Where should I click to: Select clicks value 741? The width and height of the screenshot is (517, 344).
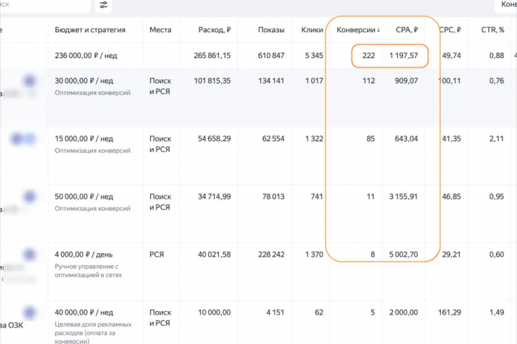click(x=317, y=197)
